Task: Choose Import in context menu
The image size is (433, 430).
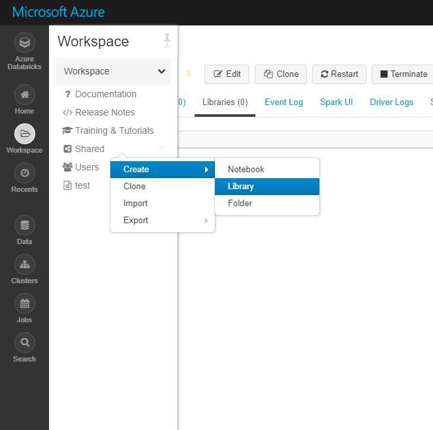Action: click(163, 204)
